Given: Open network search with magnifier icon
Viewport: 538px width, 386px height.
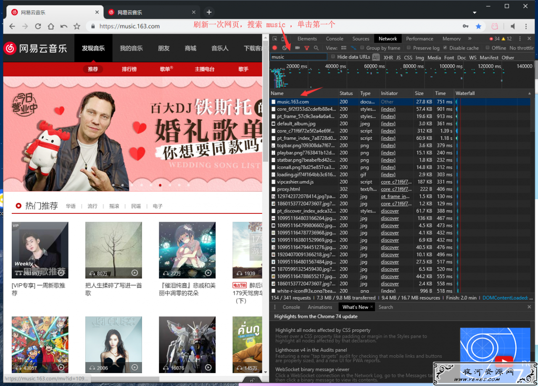Looking at the screenshot, I should pyautogui.click(x=316, y=48).
